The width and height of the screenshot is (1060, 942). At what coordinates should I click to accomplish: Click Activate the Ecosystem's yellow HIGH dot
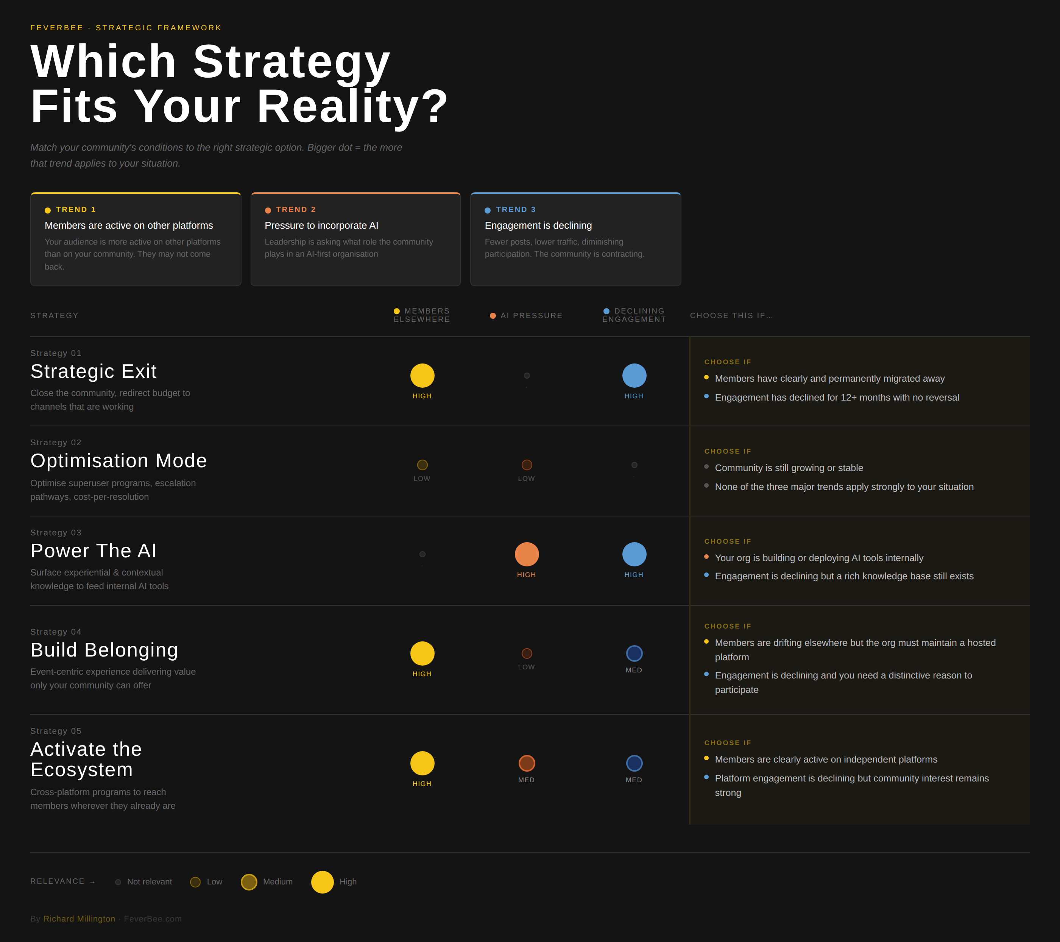(x=422, y=763)
